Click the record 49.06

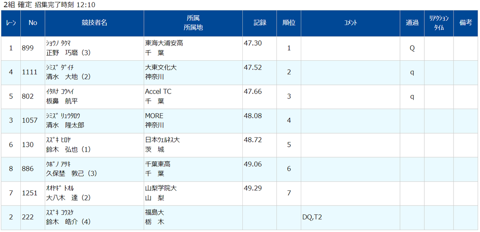253,164
